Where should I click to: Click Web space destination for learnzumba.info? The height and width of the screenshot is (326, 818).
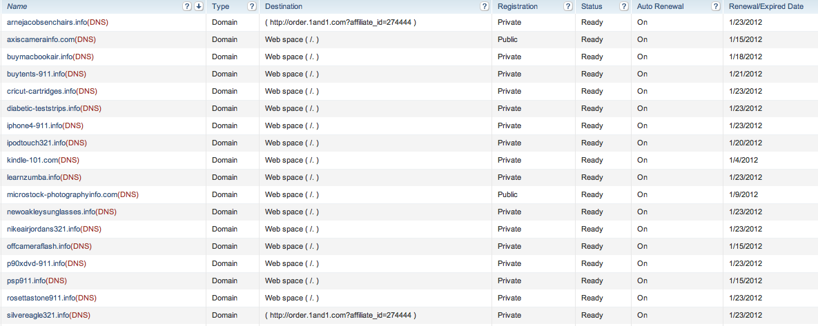292,177
